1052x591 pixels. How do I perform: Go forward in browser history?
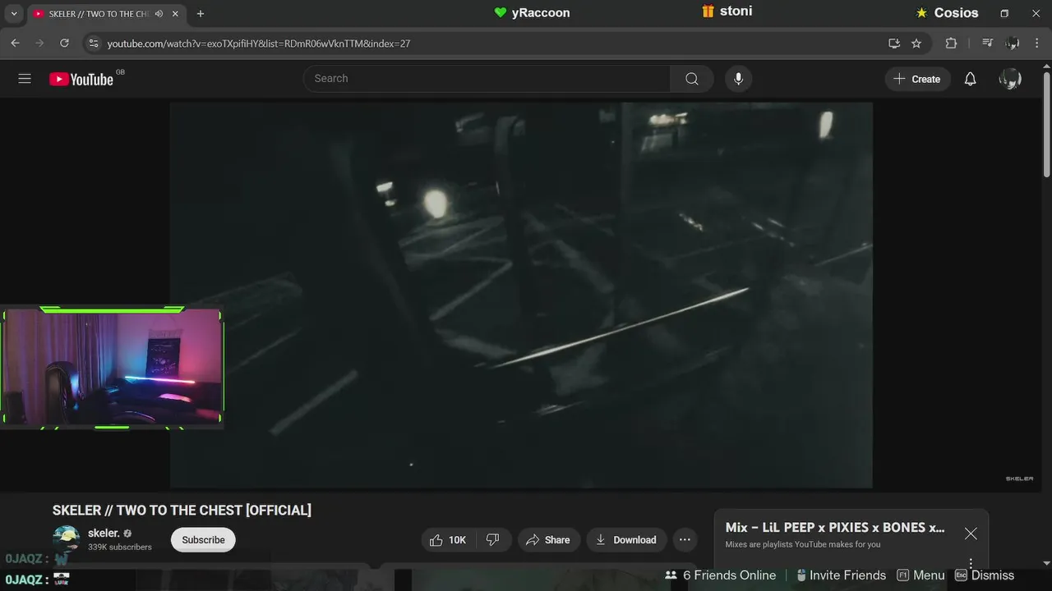tap(39, 44)
